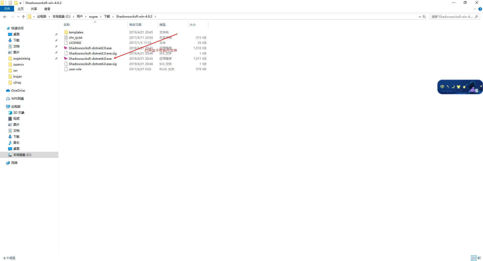This screenshot has height=261, width=483.
Task: Open recent locations dropdown arrow
Action: click(18, 17)
